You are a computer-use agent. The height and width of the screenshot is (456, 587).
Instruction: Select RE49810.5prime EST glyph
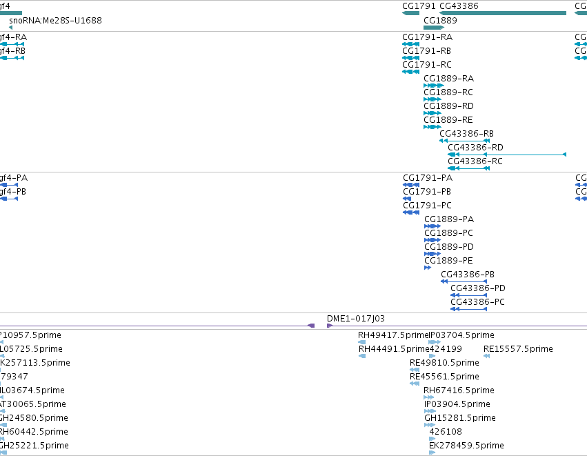[x=415, y=370]
